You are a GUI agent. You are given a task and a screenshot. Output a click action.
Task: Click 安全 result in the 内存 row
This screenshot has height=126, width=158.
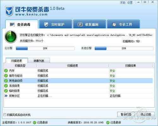(112, 71)
